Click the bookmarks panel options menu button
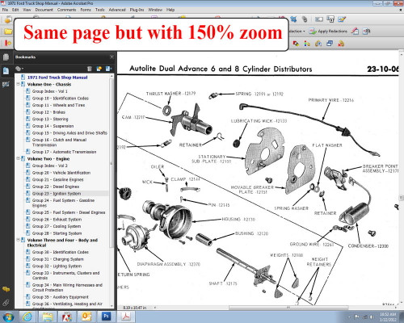 pos(112,57)
